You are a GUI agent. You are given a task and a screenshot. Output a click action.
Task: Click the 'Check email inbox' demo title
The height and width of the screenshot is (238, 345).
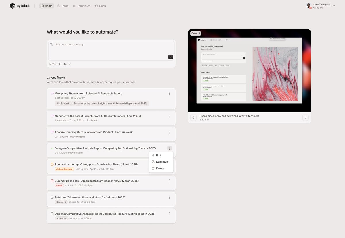[229, 116]
